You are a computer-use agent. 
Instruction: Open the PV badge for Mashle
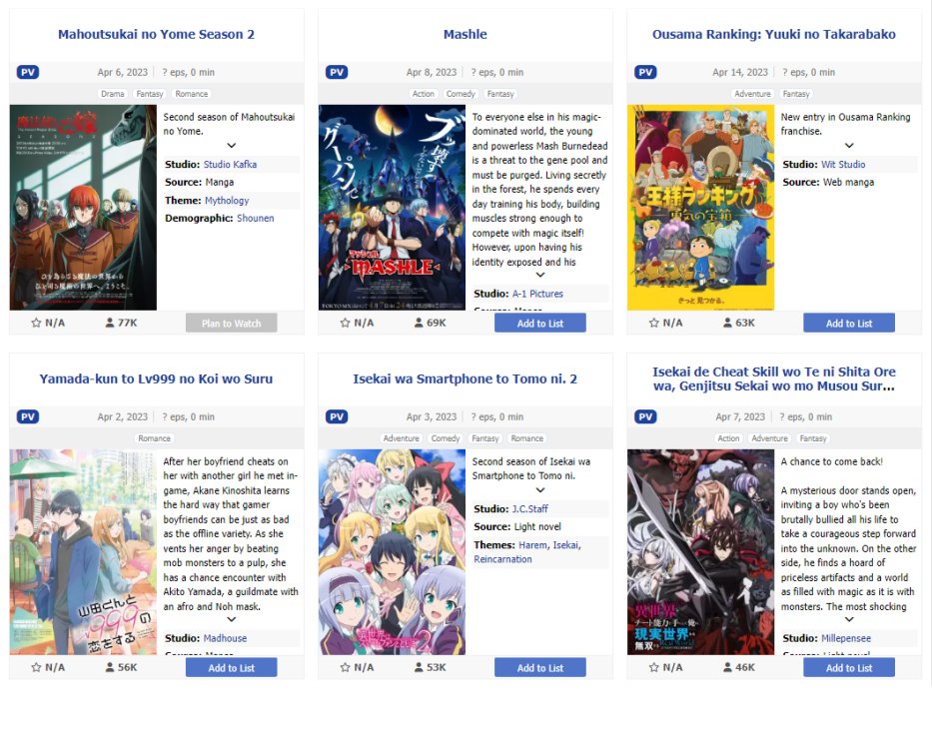pyautogui.click(x=337, y=72)
